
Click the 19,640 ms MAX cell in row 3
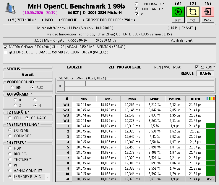132,137
